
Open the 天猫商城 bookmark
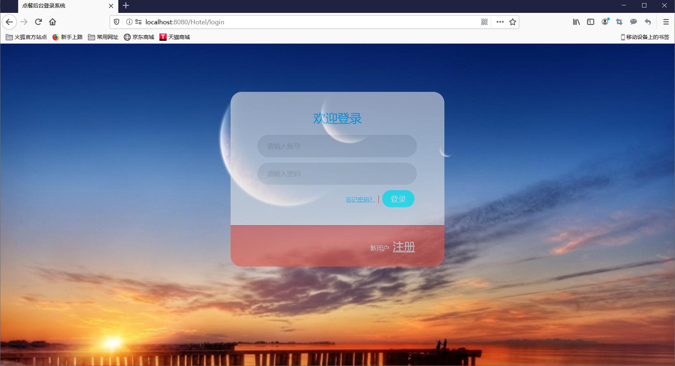(174, 37)
